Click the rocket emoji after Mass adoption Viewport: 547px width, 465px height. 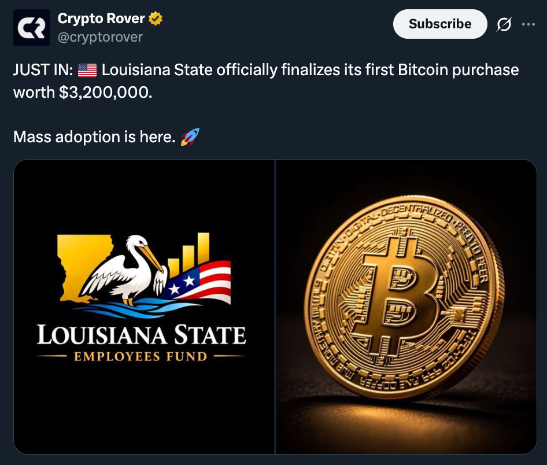[x=190, y=137]
